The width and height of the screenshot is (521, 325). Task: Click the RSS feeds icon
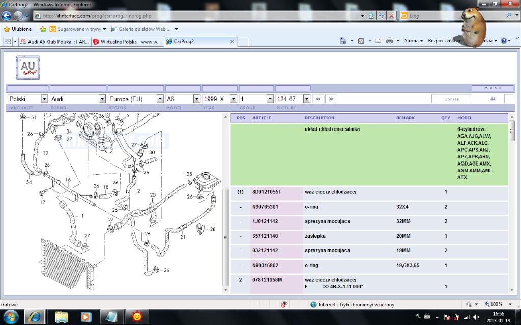(361, 41)
